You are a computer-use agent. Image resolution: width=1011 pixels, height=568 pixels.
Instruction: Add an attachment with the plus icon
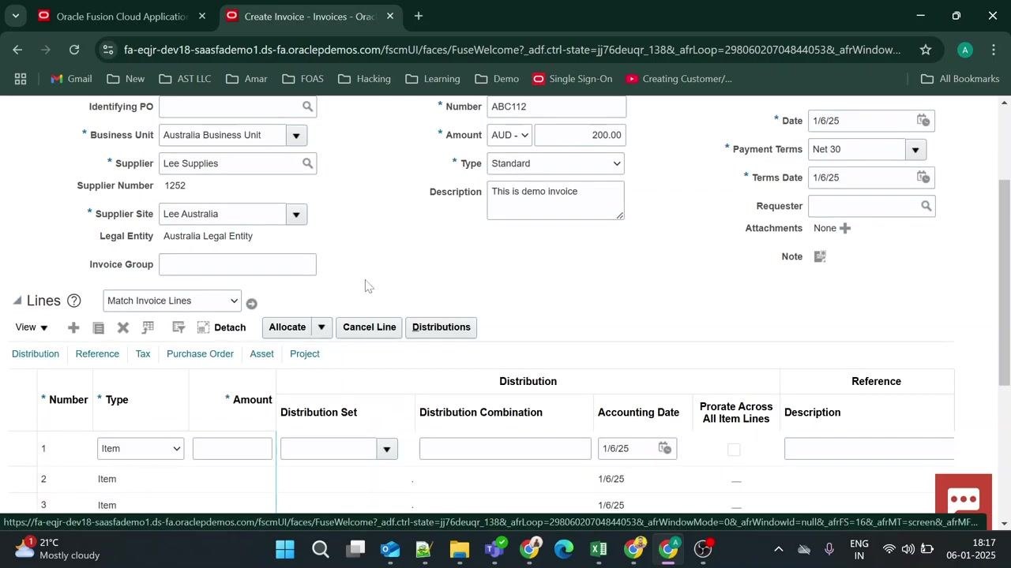click(x=845, y=228)
